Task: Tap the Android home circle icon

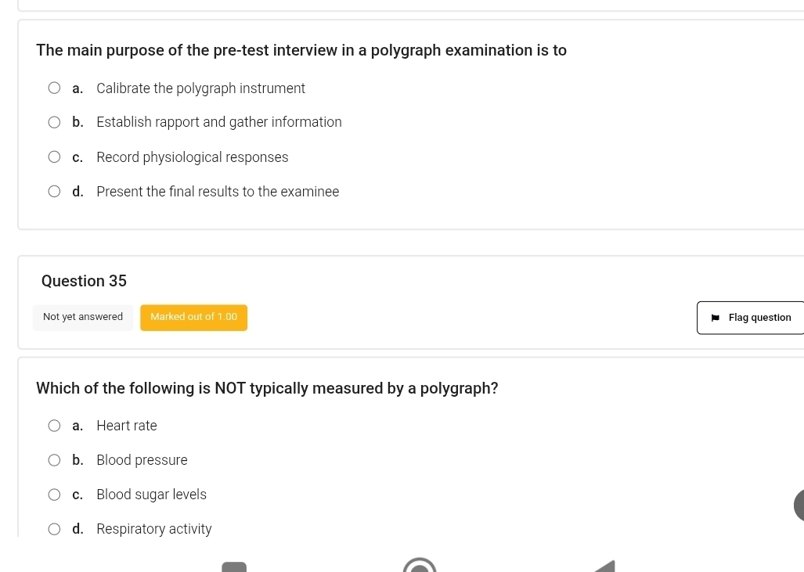Action: pyautogui.click(x=420, y=566)
